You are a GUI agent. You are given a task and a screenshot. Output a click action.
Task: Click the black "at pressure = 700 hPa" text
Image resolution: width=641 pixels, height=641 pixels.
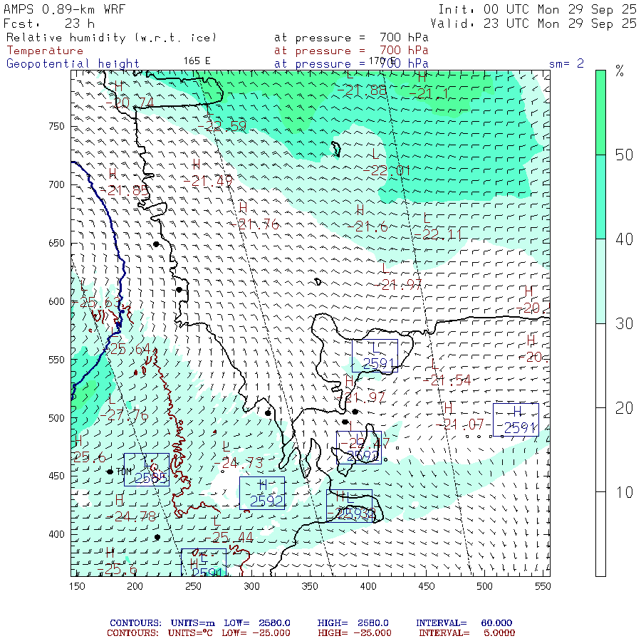pyautogui.click(x=351, y=38)
